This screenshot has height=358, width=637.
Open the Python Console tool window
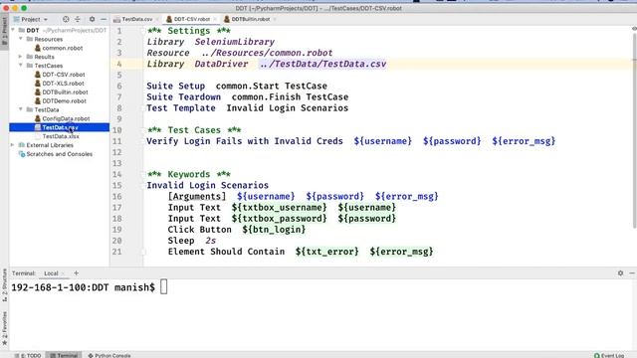(x=109, y=355)
